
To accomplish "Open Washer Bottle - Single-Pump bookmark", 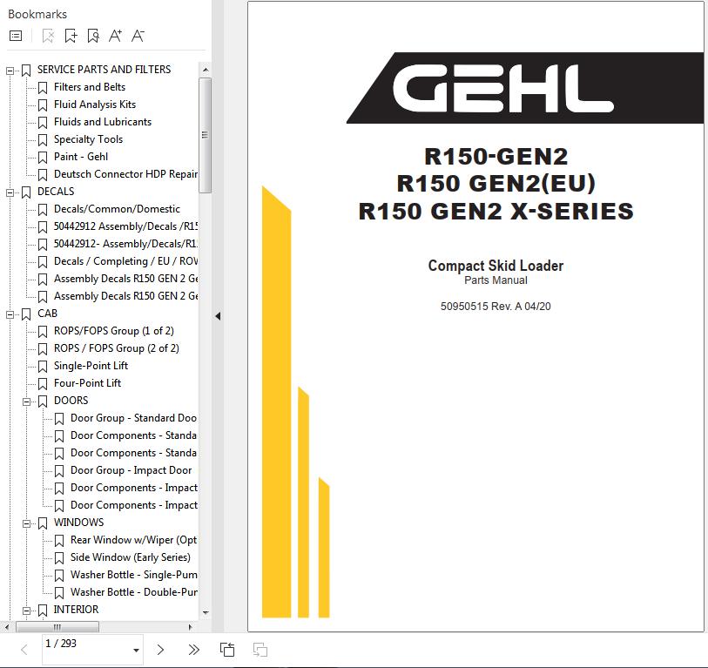I will point(133,575).
